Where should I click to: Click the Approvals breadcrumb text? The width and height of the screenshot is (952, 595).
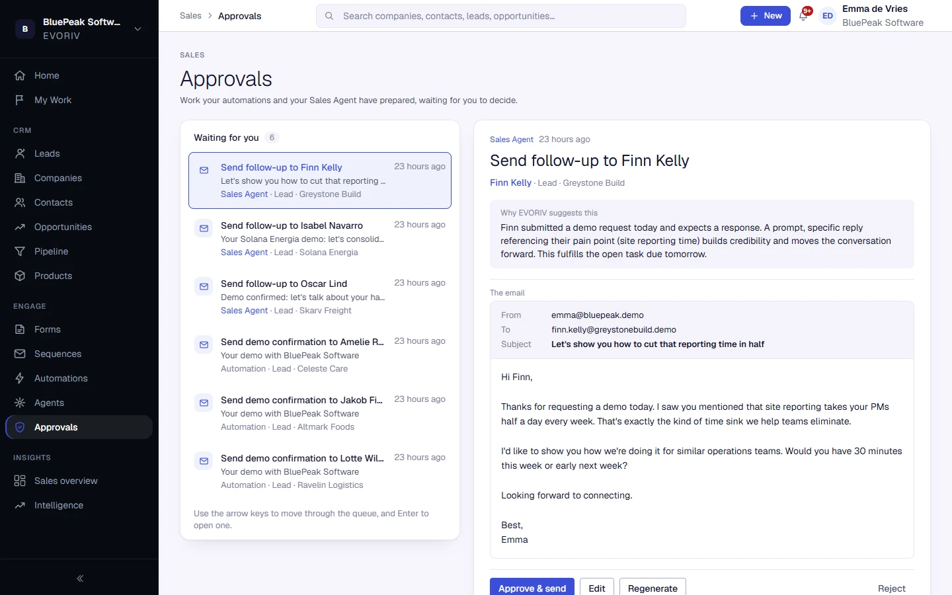[x=239, y=16]
